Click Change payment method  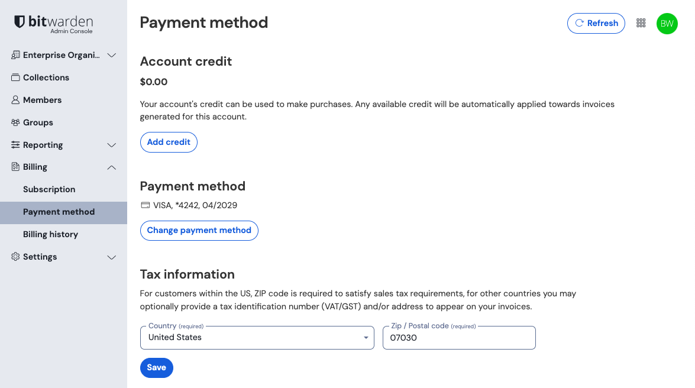pos(199,231)
